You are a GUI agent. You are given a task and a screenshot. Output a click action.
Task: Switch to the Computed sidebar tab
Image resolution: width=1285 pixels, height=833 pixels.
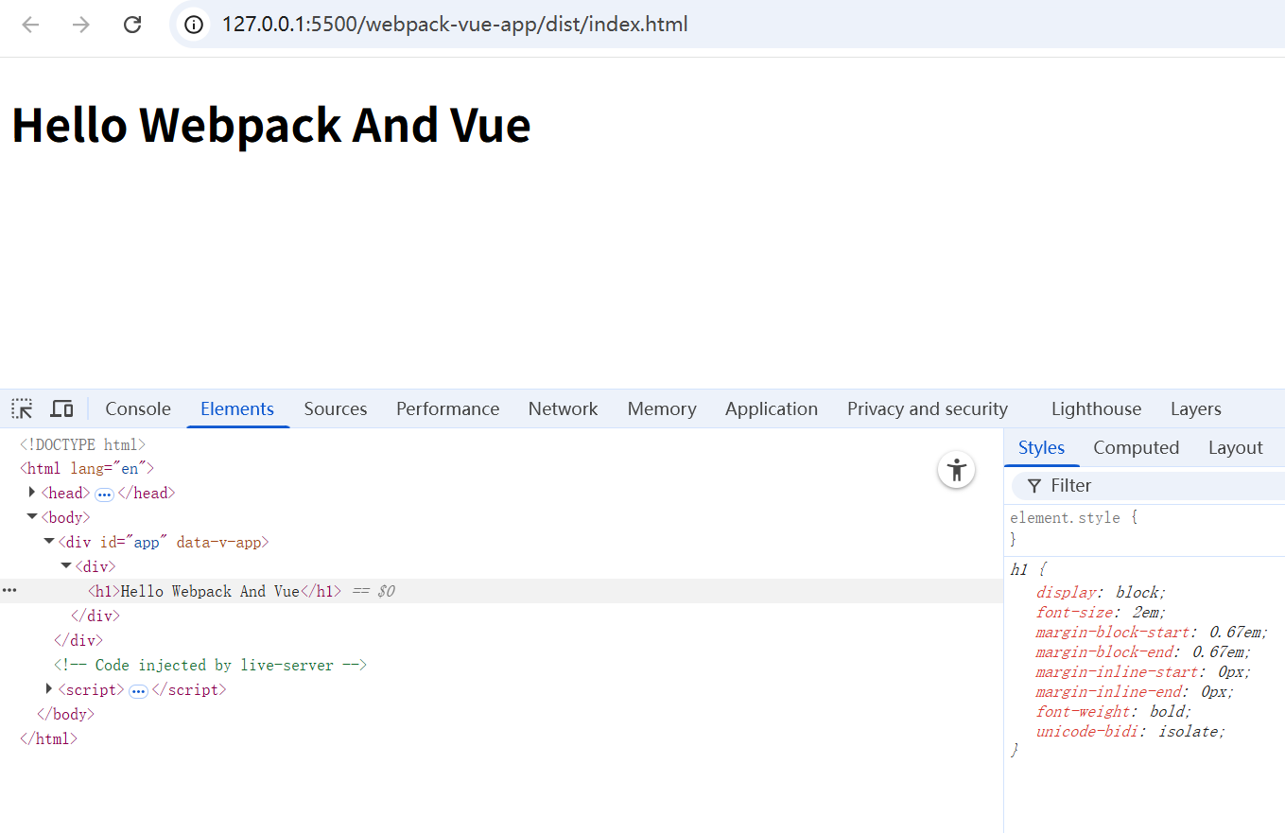click(x=1137, y=447)
